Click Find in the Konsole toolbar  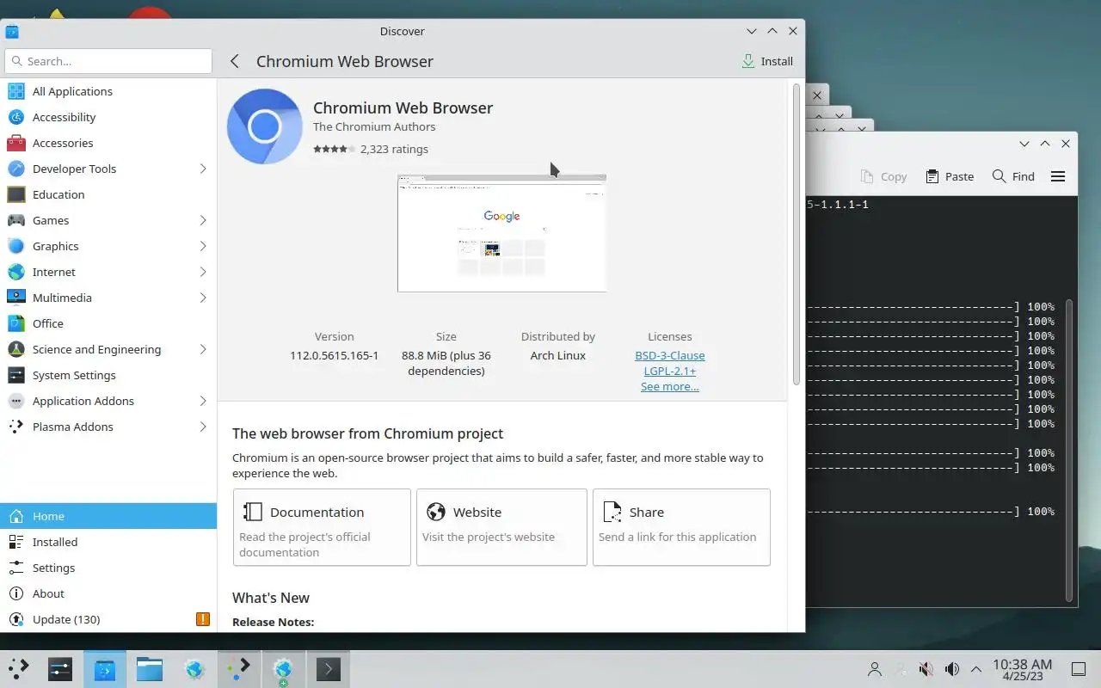(x=1013, y=176)
